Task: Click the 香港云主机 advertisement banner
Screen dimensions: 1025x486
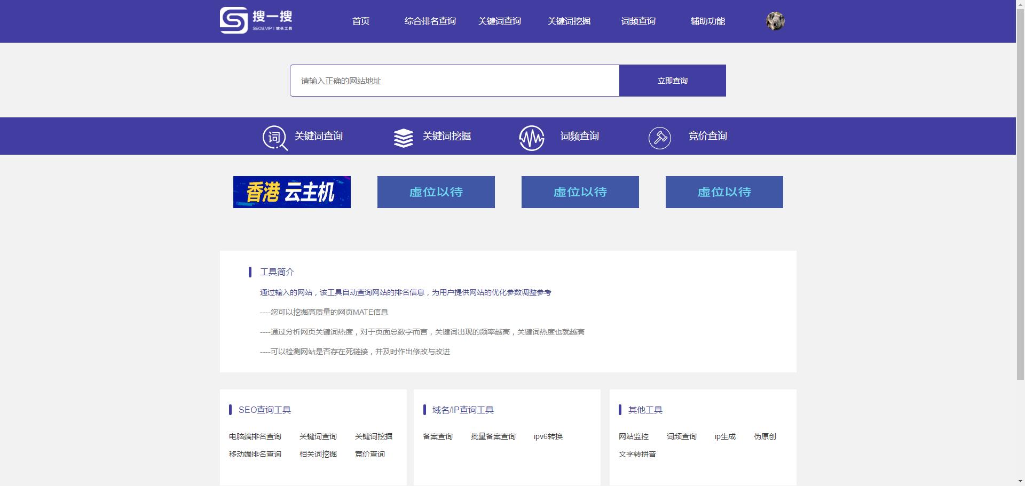Action: coord(291,192)
